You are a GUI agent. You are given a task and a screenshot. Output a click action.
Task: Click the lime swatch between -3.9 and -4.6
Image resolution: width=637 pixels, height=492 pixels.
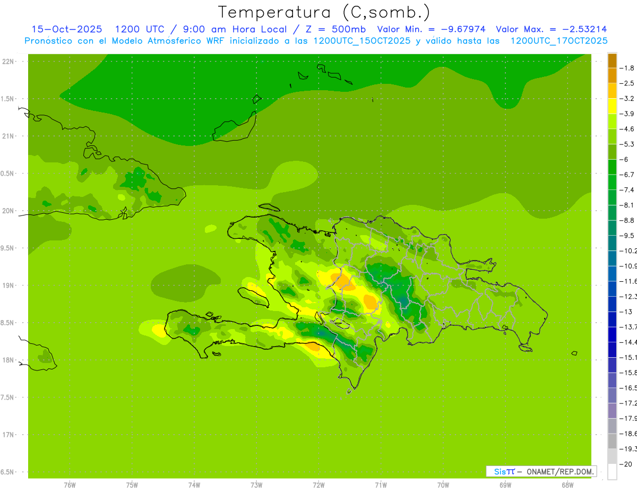612,122
